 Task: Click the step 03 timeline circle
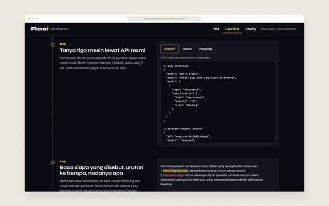(53, 45)
